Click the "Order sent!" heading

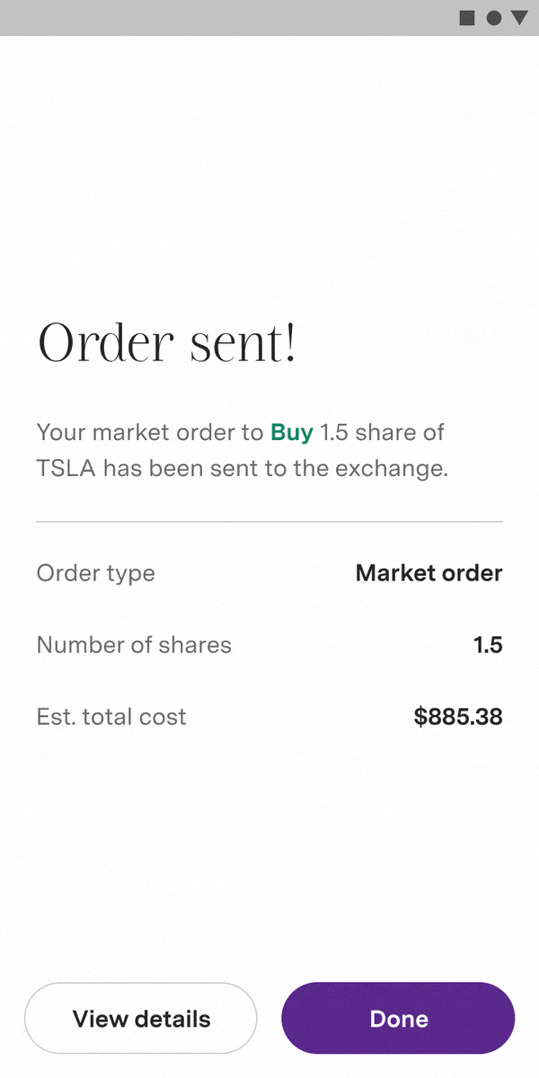[x=167, y=343]
